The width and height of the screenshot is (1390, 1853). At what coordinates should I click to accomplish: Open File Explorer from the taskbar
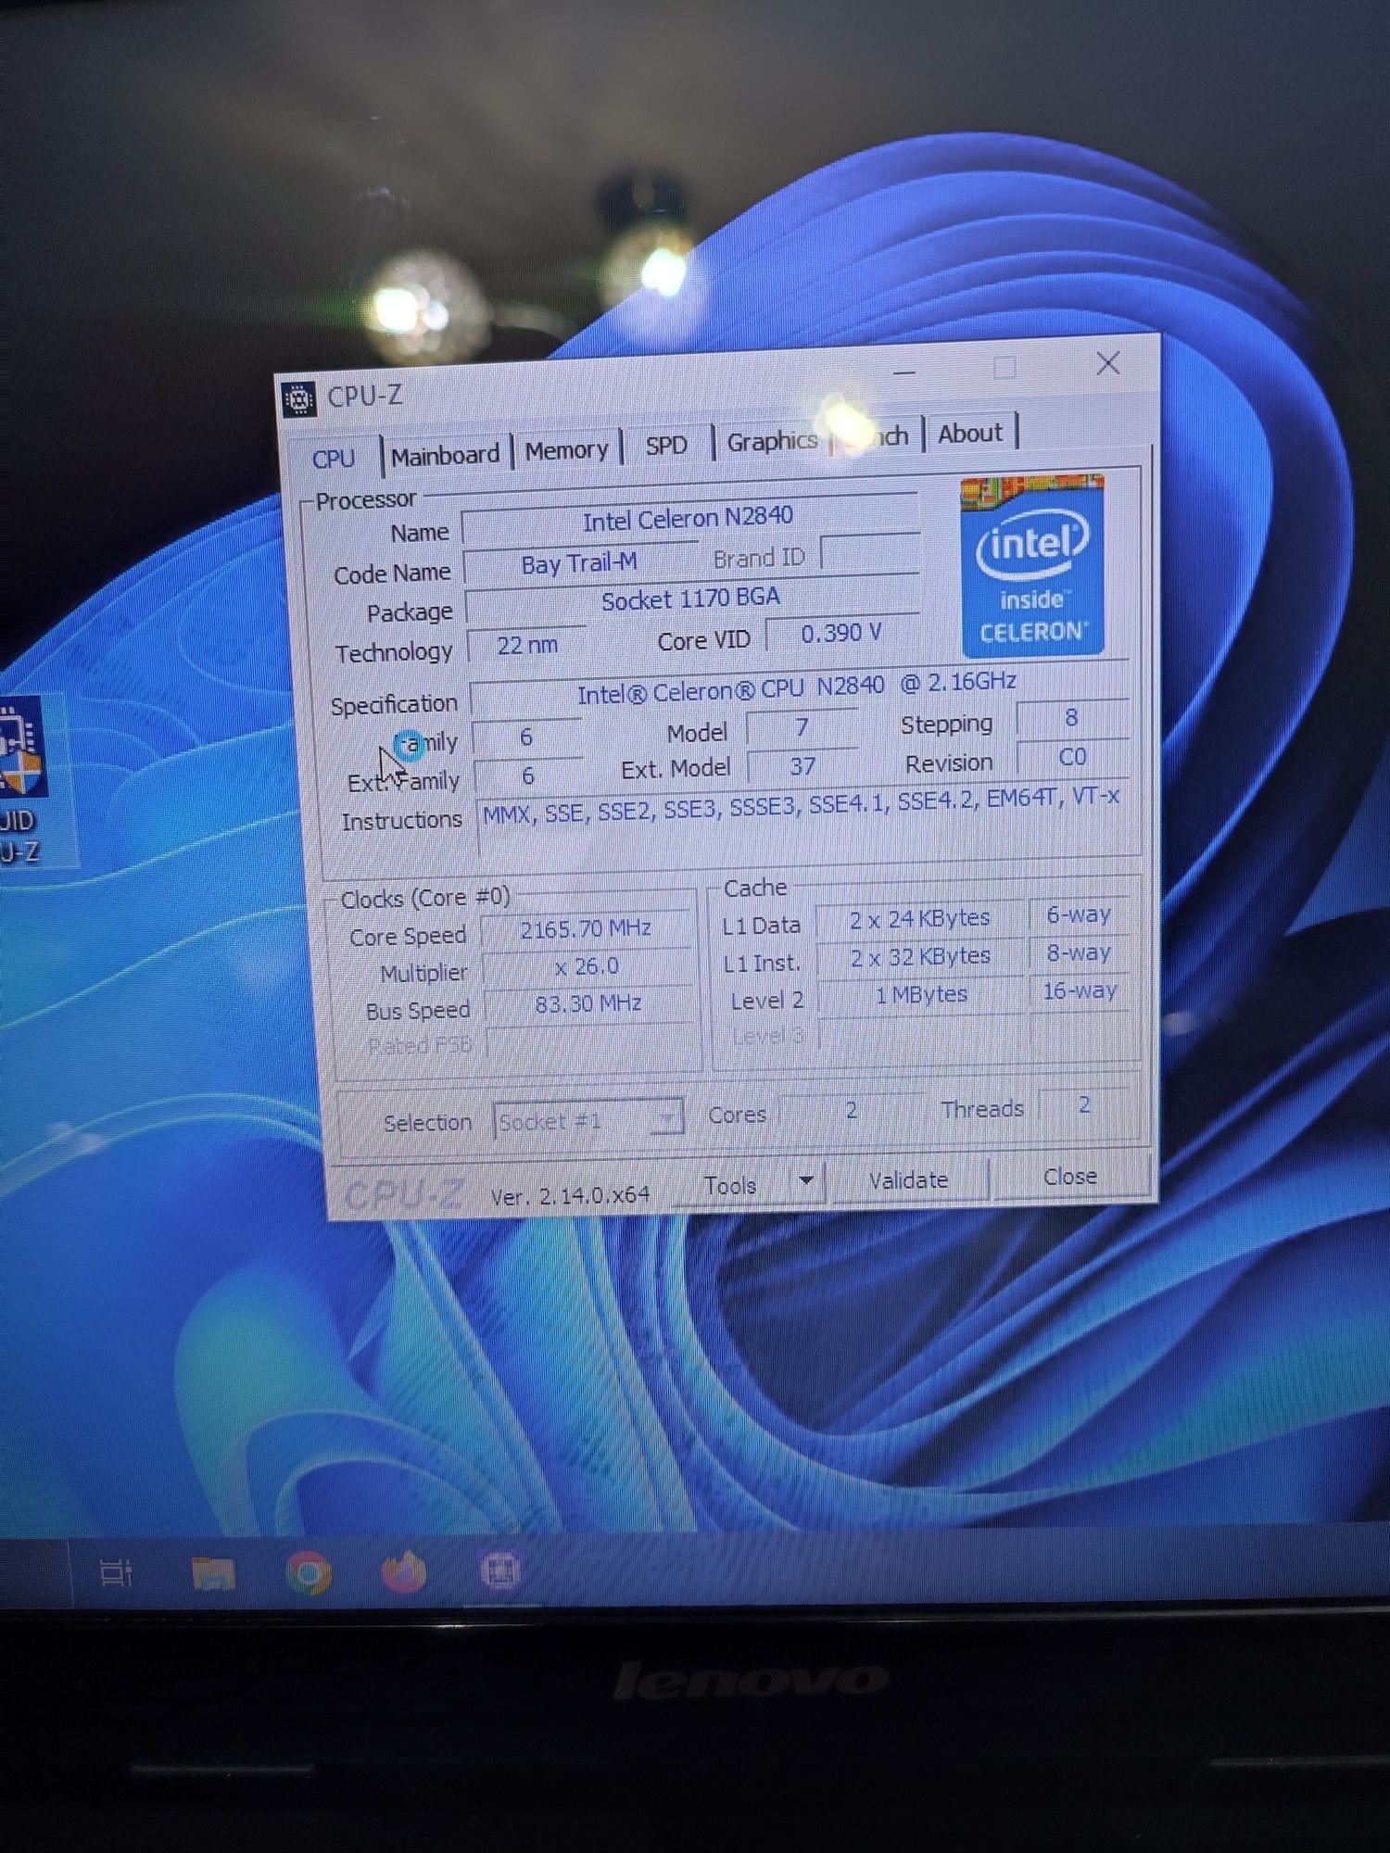pos(213,1573)
